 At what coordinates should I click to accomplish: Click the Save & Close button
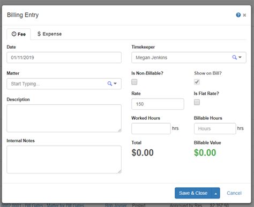[x=193, y=193]
